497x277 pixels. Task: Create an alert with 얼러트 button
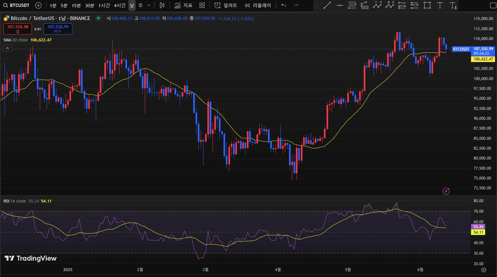[225, 5]
